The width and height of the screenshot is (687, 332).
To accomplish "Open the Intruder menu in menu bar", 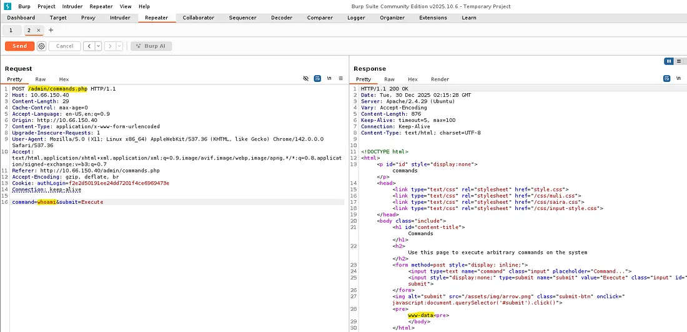I will pyautogui.click(x=72, y=6).
